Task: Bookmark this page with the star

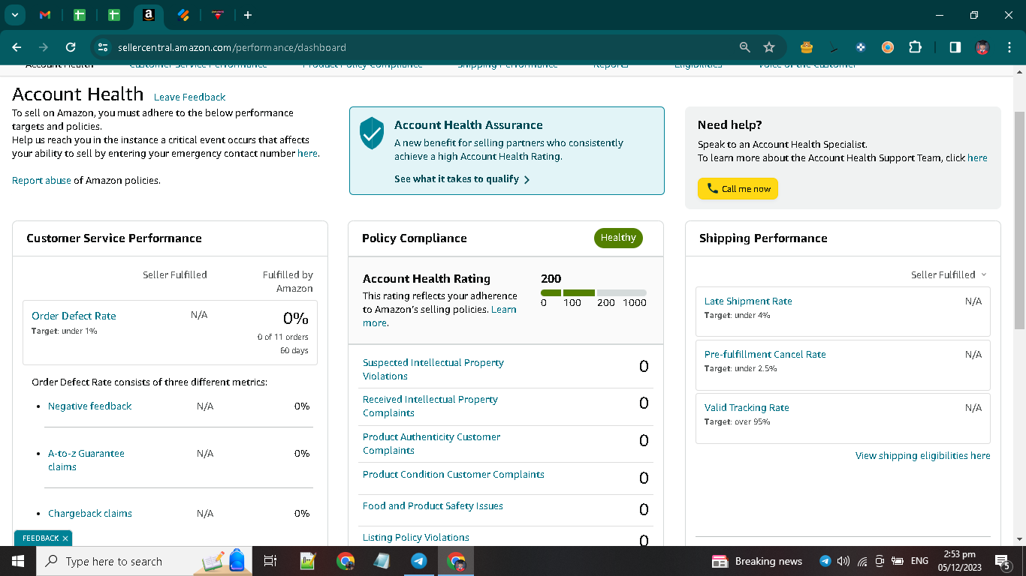Action: (769, 47)
